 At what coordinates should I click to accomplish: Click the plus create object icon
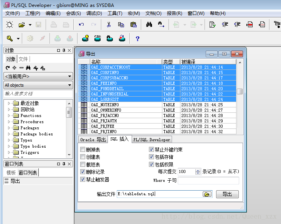click(x=15, y=68)
